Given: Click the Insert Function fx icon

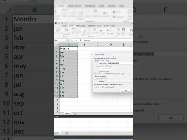Looking at the screenshot, I should [81, 40].
